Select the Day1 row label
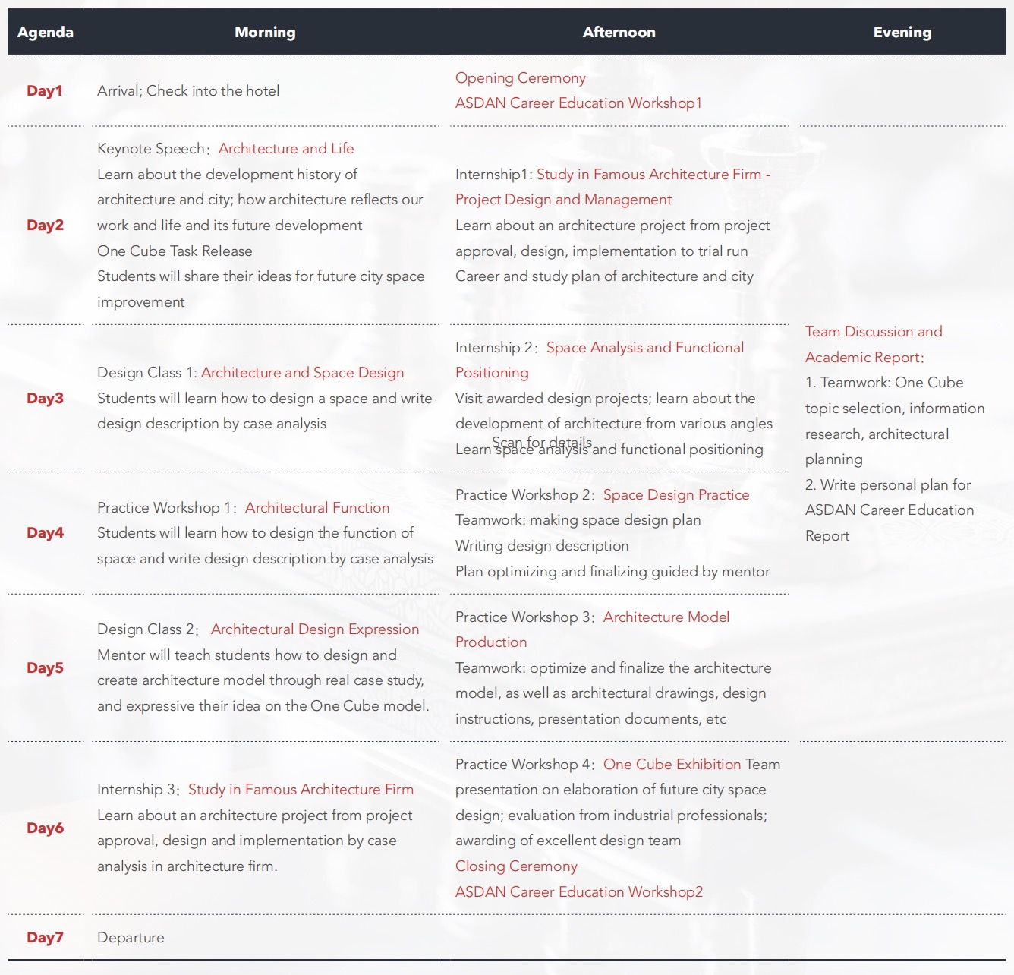 click(x=45, y=90)
